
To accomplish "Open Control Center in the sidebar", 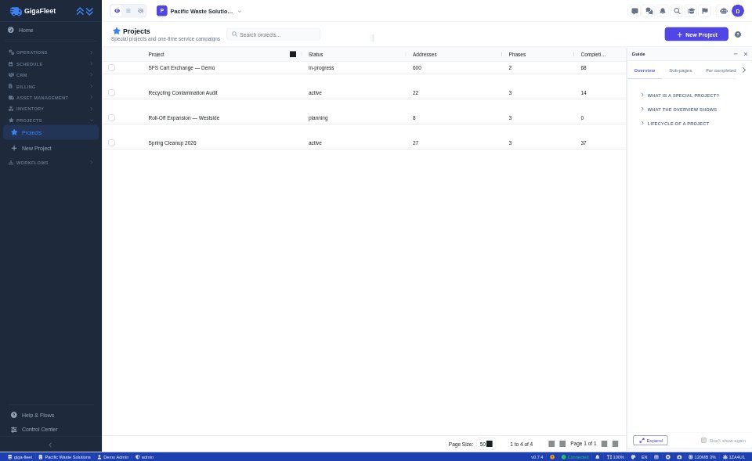I will click(51, 430).
